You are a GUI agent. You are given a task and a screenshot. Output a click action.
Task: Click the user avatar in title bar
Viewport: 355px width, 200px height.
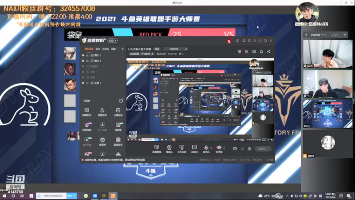click(x=229, y=41)
